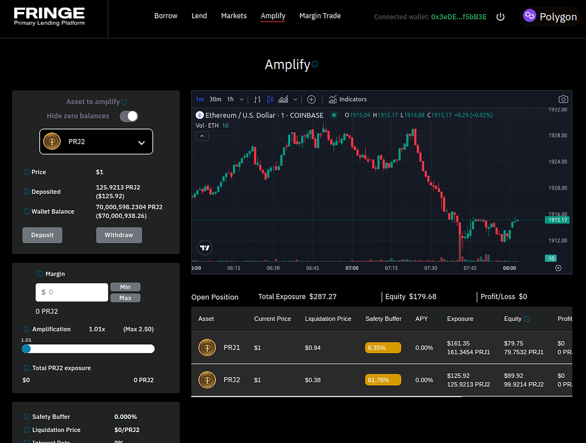This screenshot has height=443, width=586.
Task: Select the 1m chart interval
Action: 200,99
